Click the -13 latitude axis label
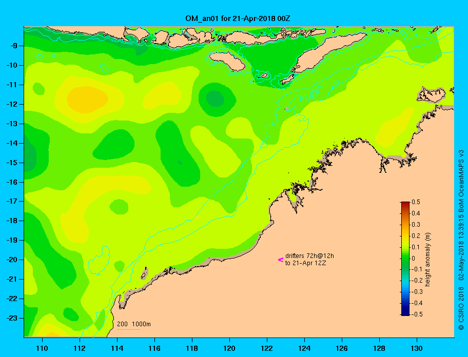468x357 pixels. pos(11,124)
